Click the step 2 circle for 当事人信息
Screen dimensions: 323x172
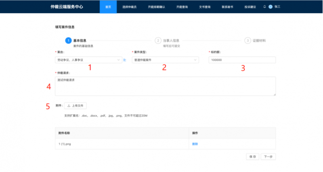pyautogui.click(x=158, y=41)
